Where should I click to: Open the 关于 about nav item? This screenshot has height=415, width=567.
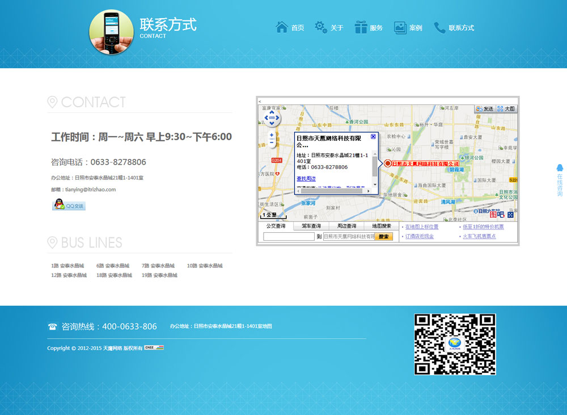(x=329, y=27)
